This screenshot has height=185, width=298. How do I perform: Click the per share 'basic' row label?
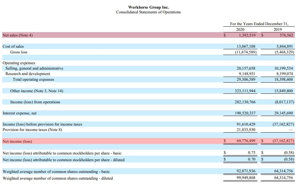point(62,153)
